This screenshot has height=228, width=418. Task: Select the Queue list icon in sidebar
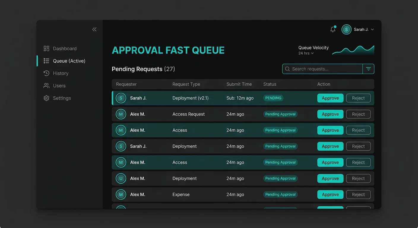47,61
